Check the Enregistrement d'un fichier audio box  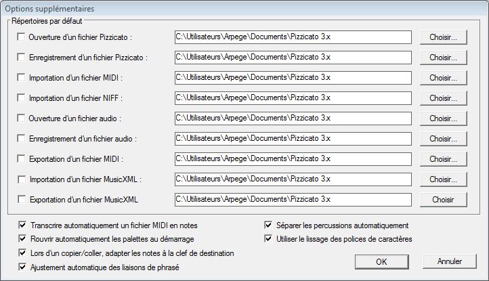coord(21,138)
